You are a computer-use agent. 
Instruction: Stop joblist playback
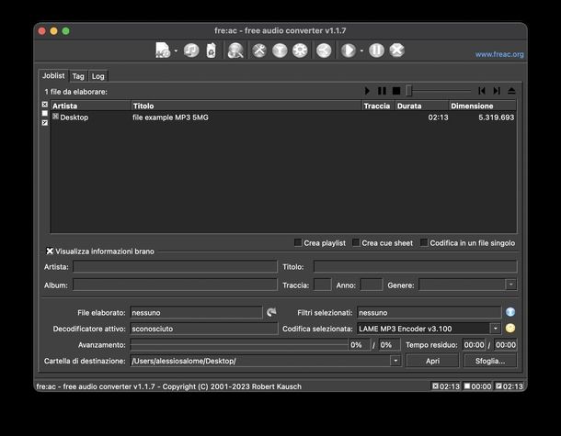pyautogui.click(x=396, y=91)
